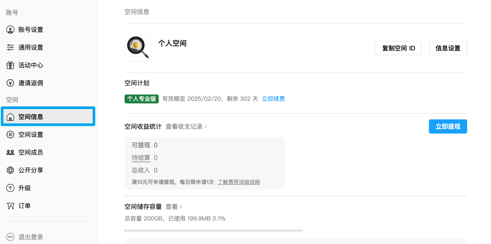Open the orders cart icon
This screenshot has height=244, width=491.
pyautogui.click(x=11, y=206)
